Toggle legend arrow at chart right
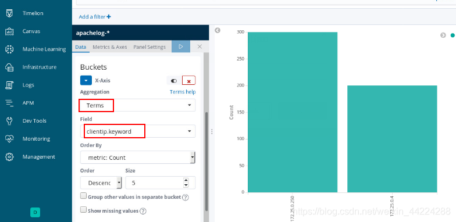The width and height of the screenshot is (456, 222). (x=443, y=35)
